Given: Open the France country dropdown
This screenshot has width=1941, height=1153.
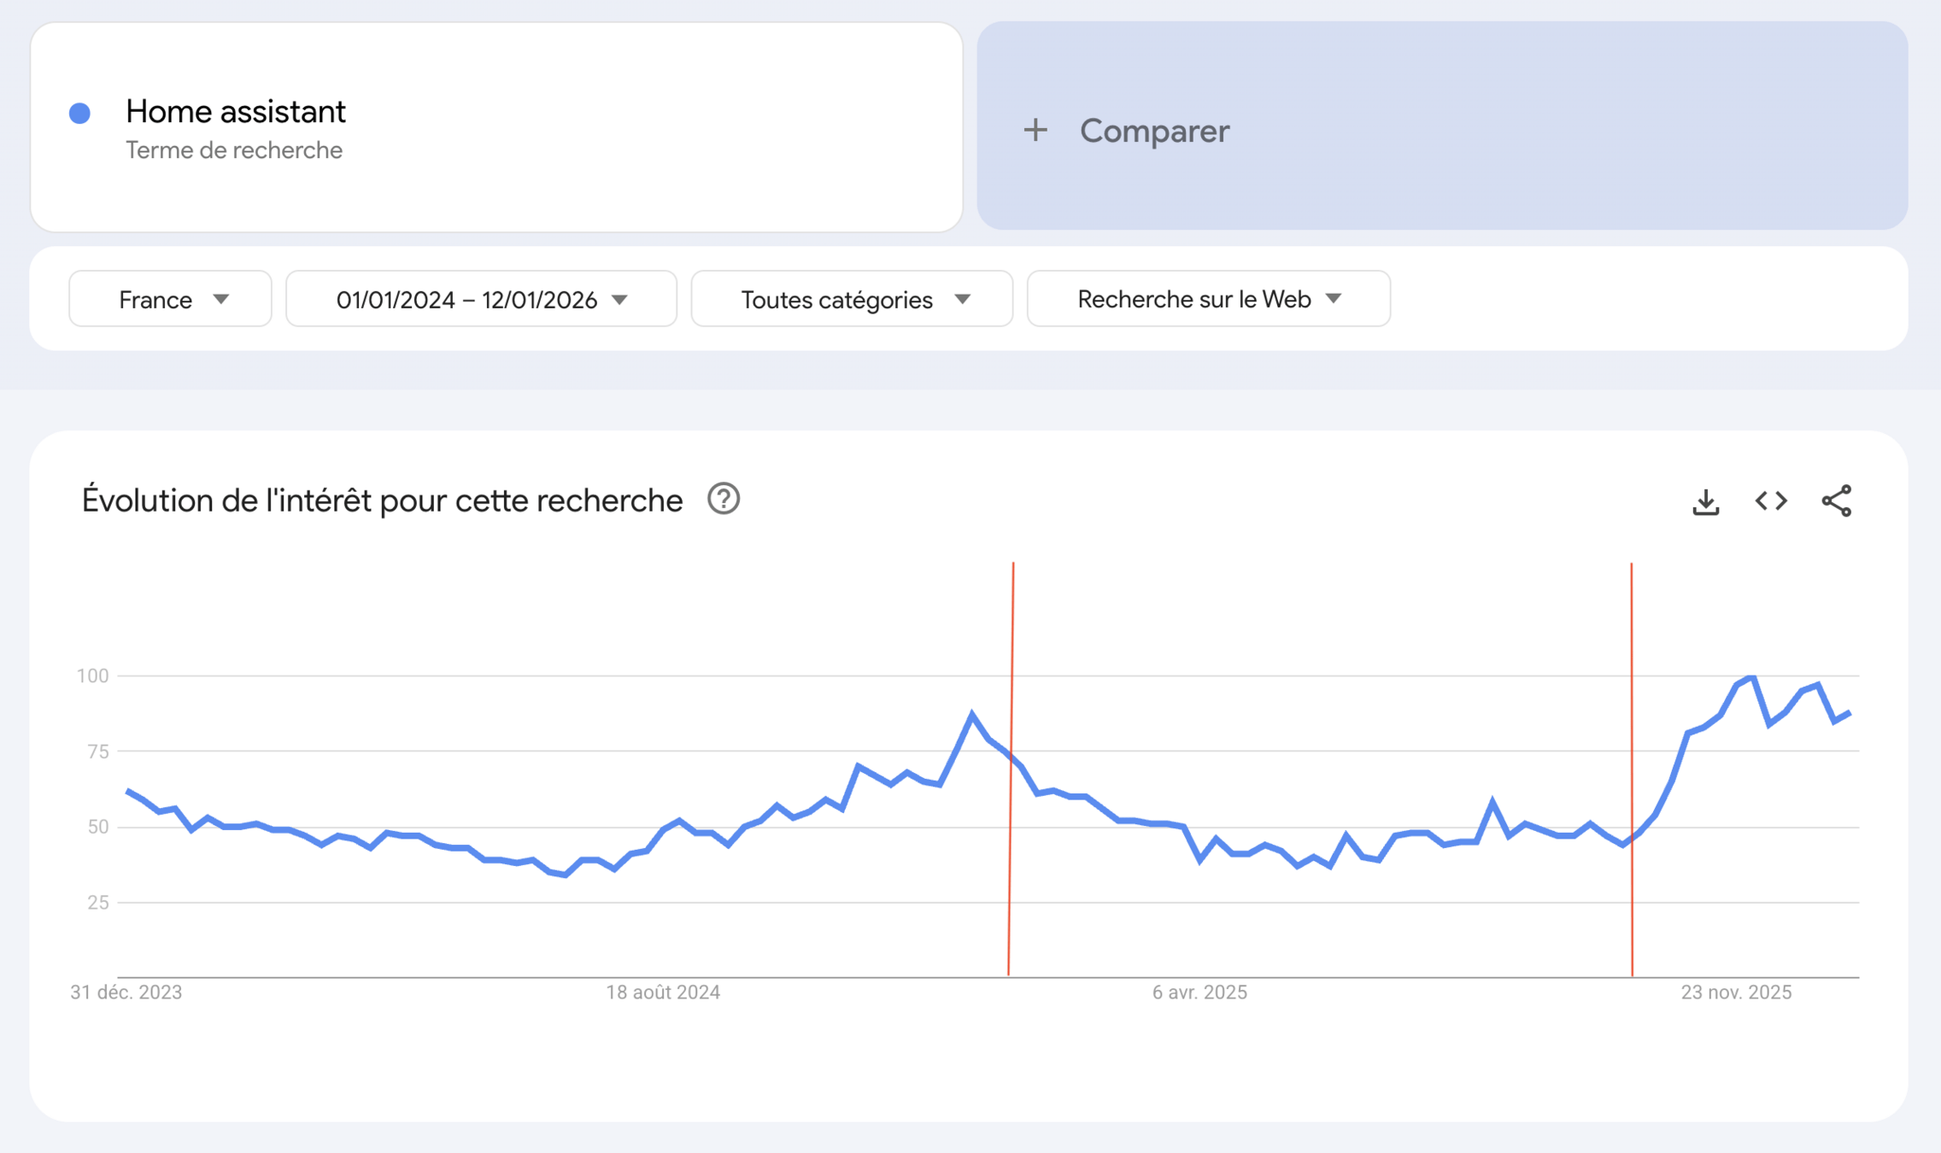Looking at the screenshot, I should tap(171, 299).
